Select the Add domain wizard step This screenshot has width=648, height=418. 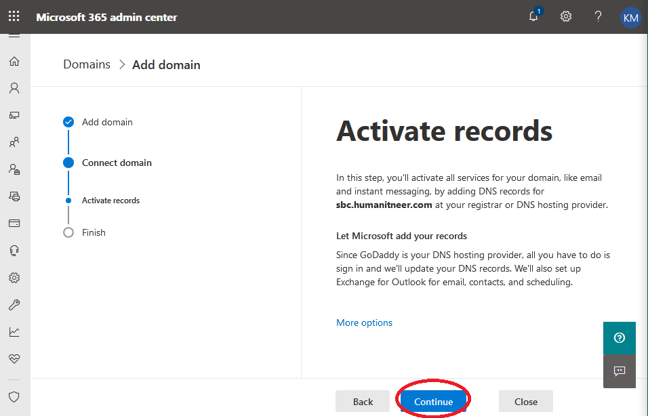(98, 122)
